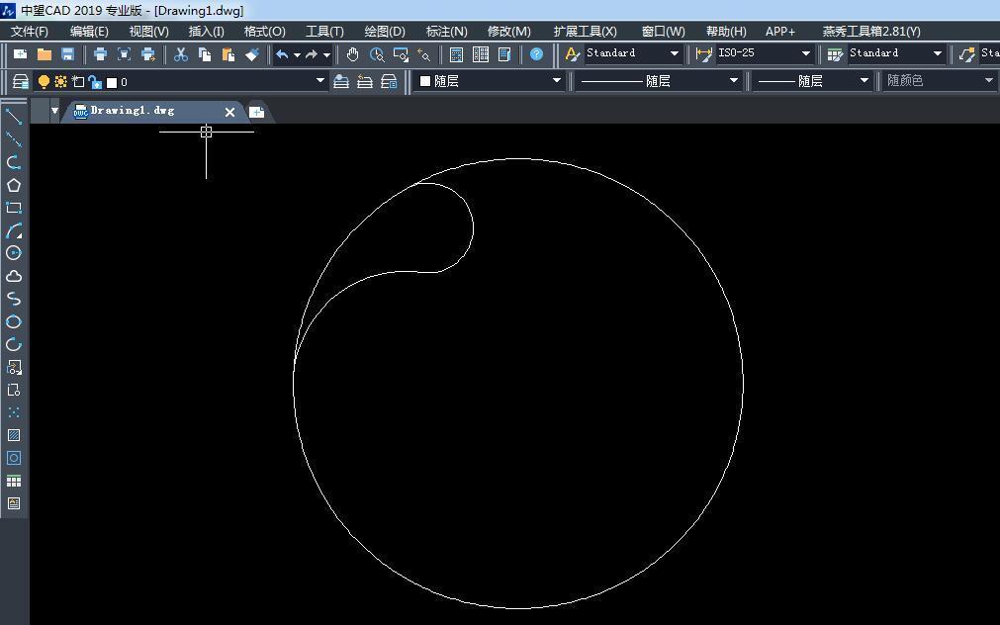Activate the Pan hand tool

point(353,54)
